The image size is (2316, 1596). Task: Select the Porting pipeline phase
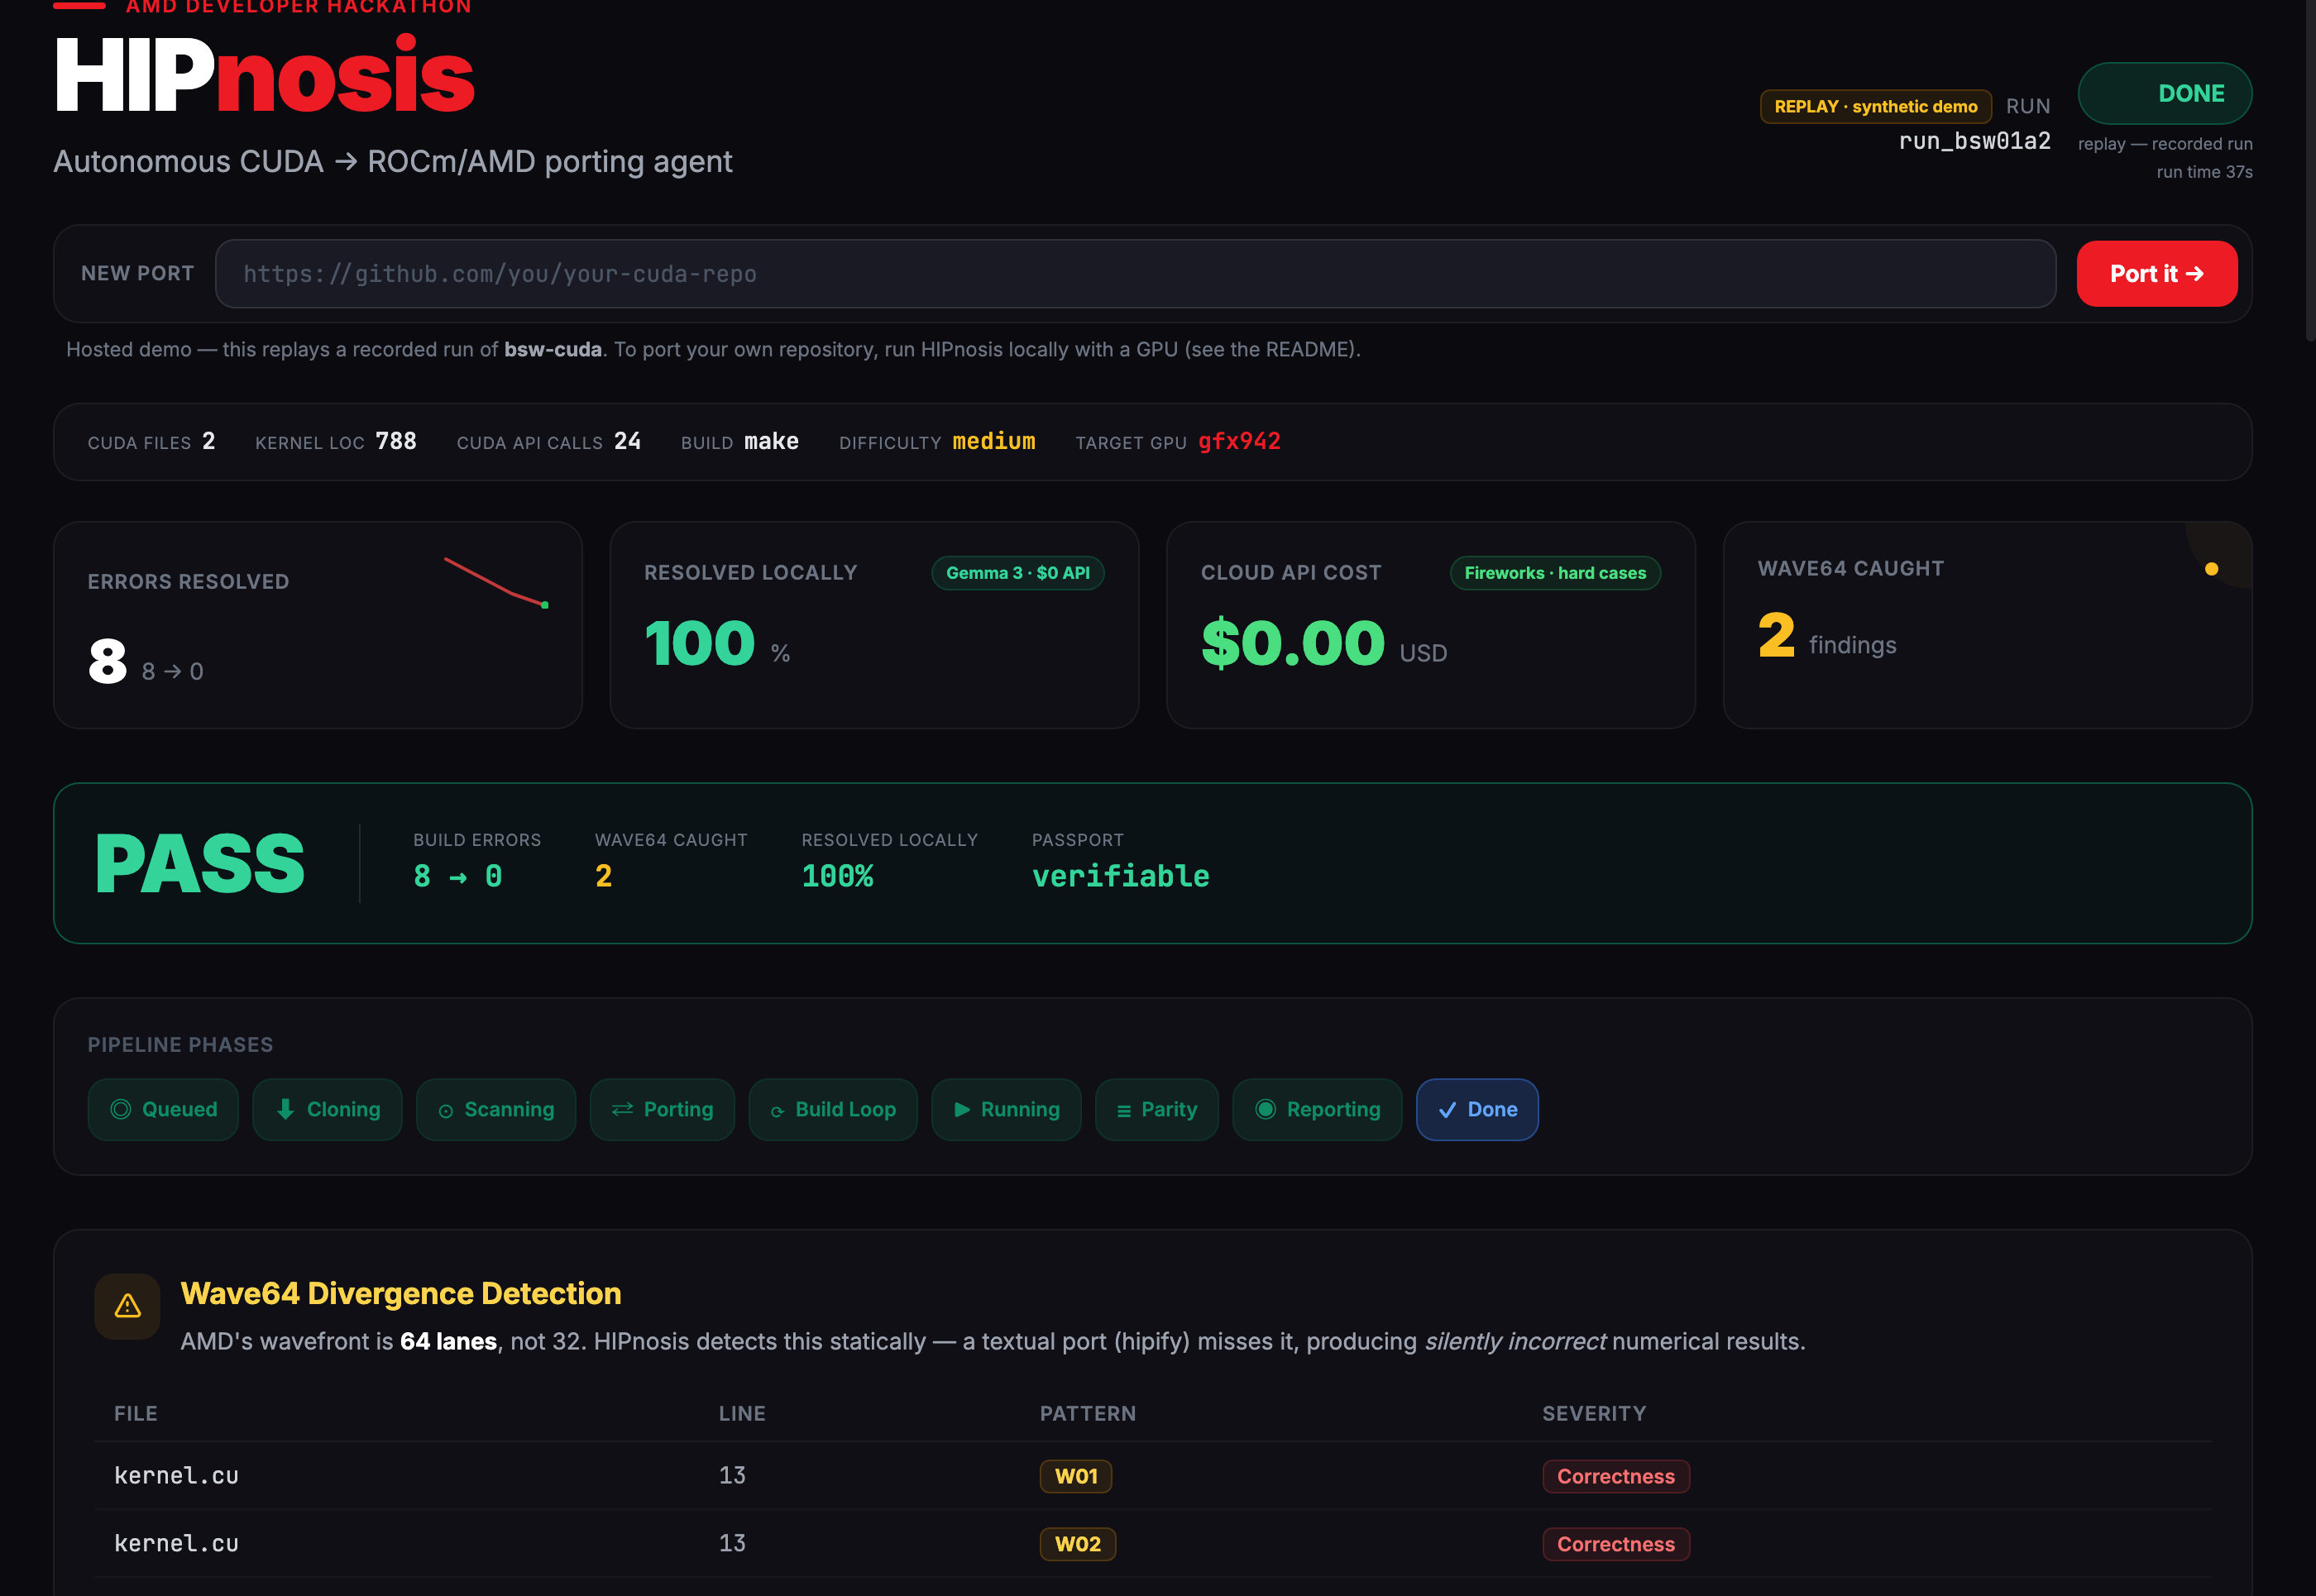662,1109
